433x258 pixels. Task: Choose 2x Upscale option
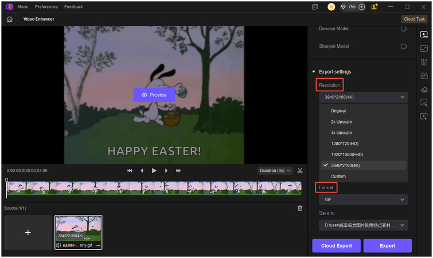click(363, 122)
